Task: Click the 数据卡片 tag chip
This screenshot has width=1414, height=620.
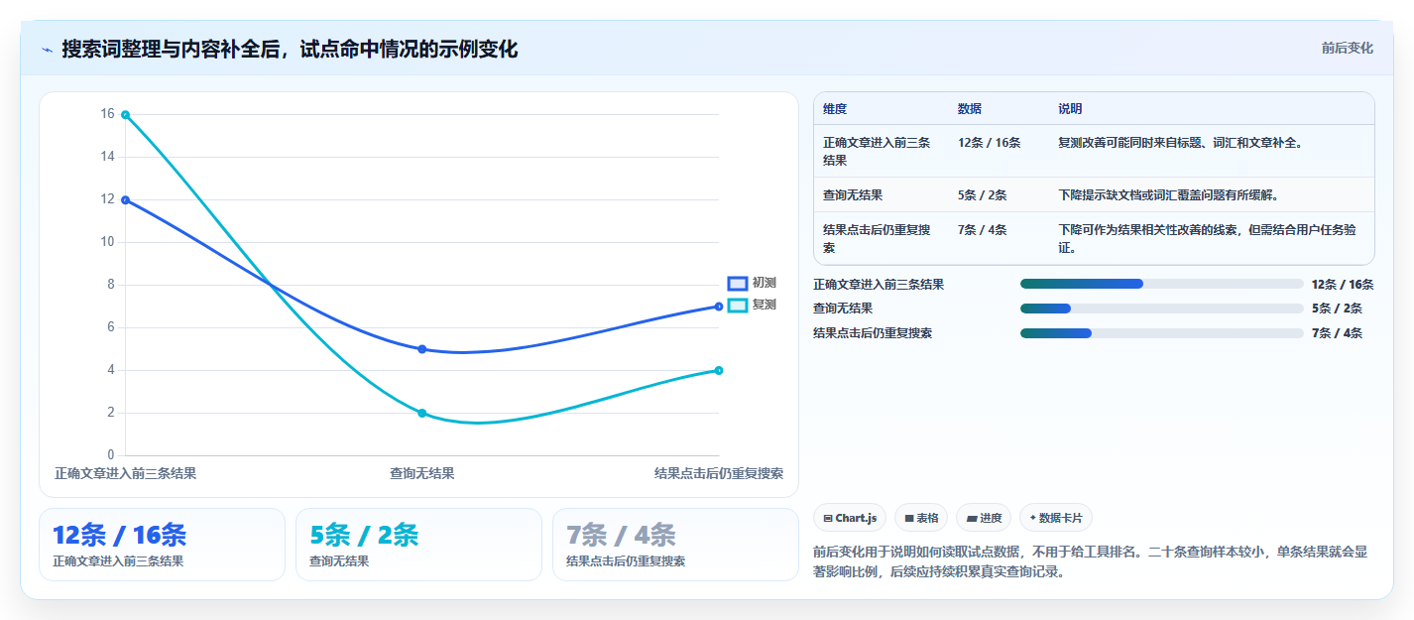Action: (1056, 518)
